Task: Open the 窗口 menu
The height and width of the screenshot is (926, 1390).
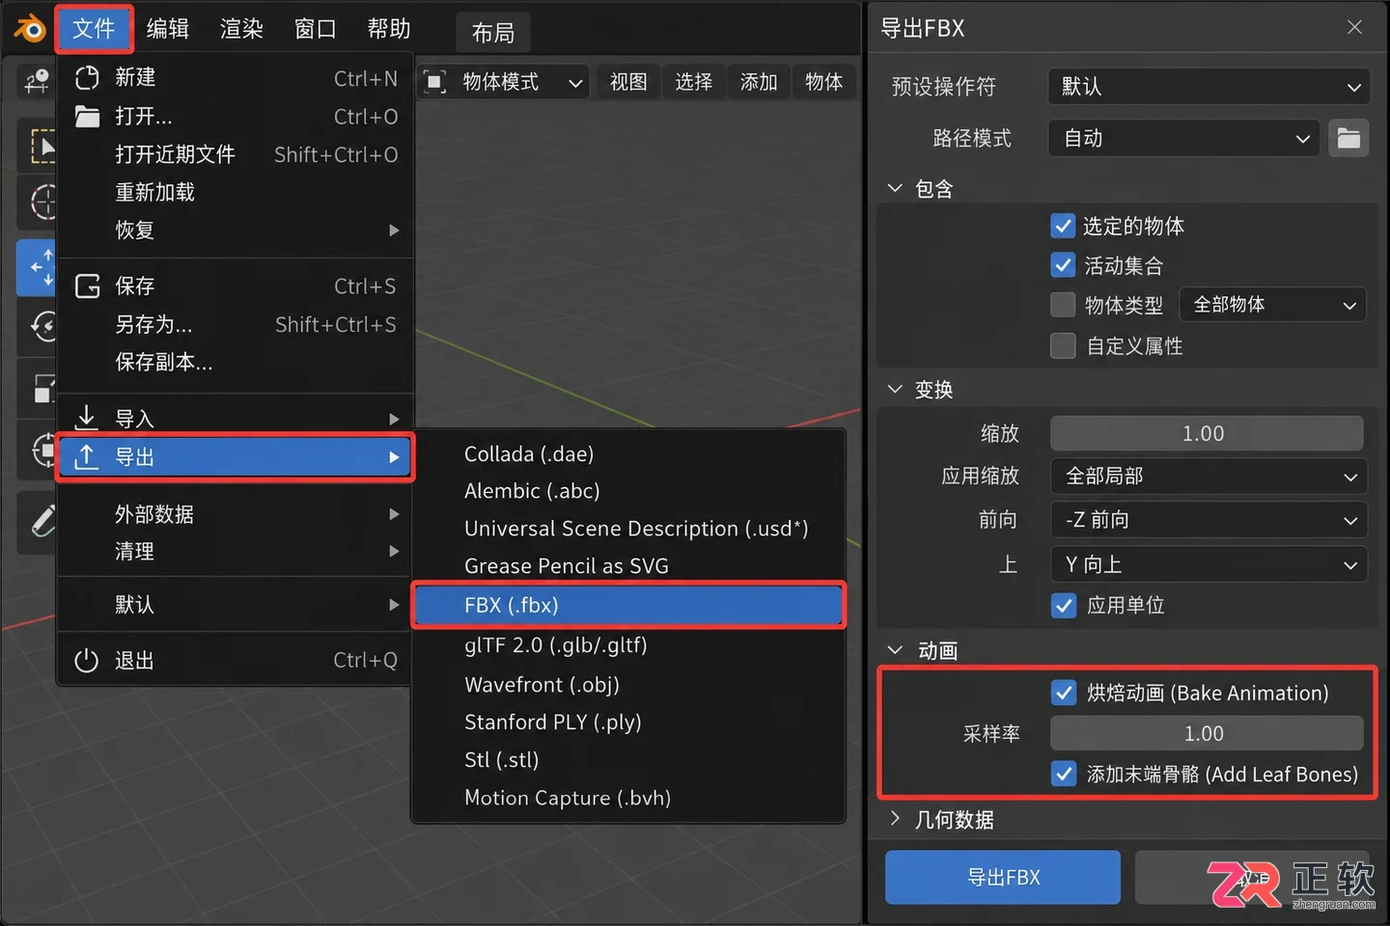Action: click(x=316, y=29)
